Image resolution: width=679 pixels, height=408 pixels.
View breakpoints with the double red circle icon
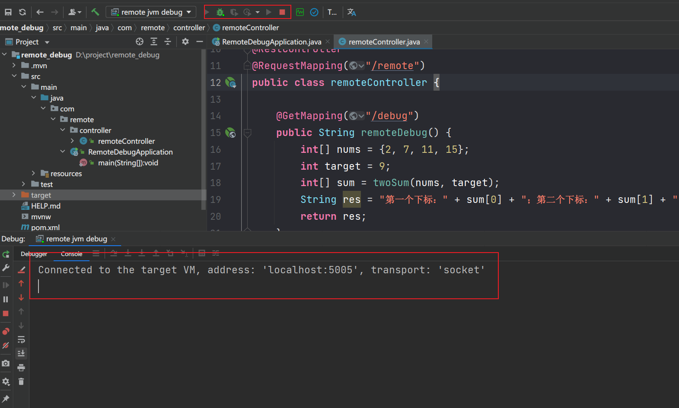(6, 331)
